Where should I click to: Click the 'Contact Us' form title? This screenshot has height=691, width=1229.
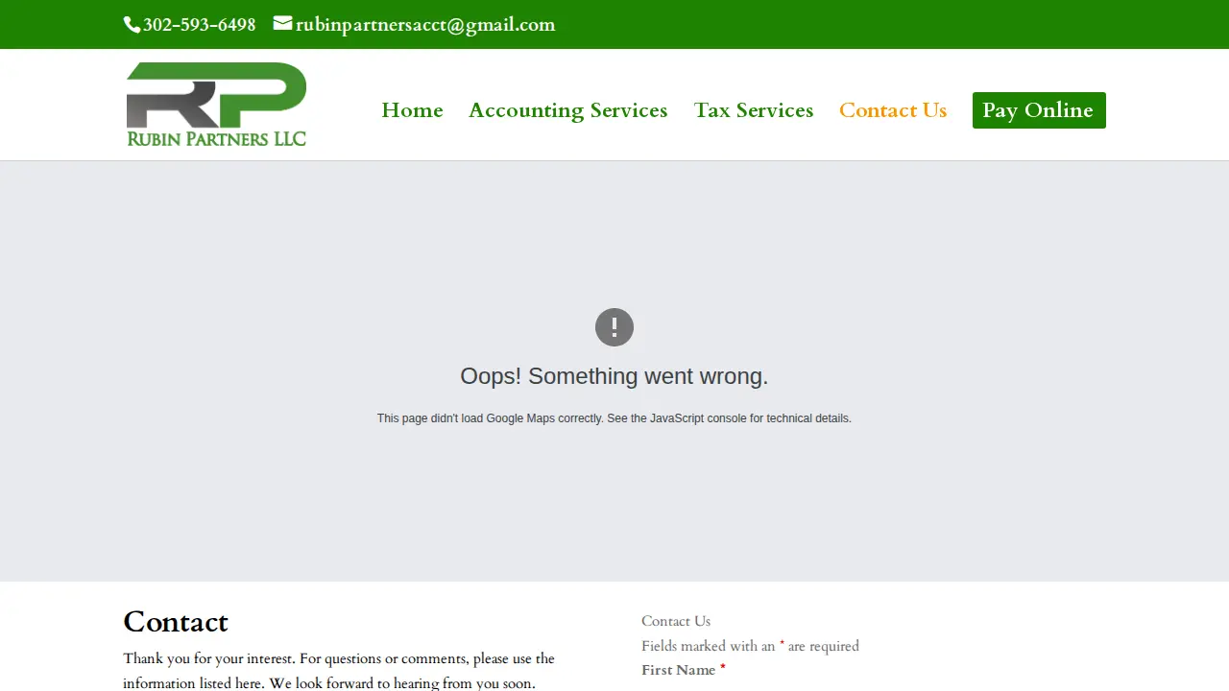click(676, 621)
